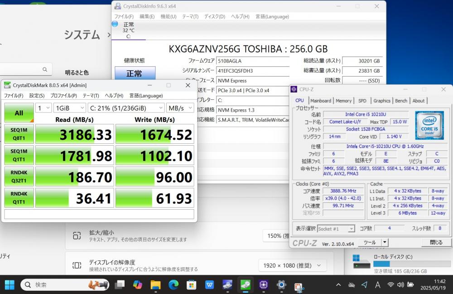
Task: Open CrystalDiskInfo ディスク(D) menu
Action: [x=215, y=16]
